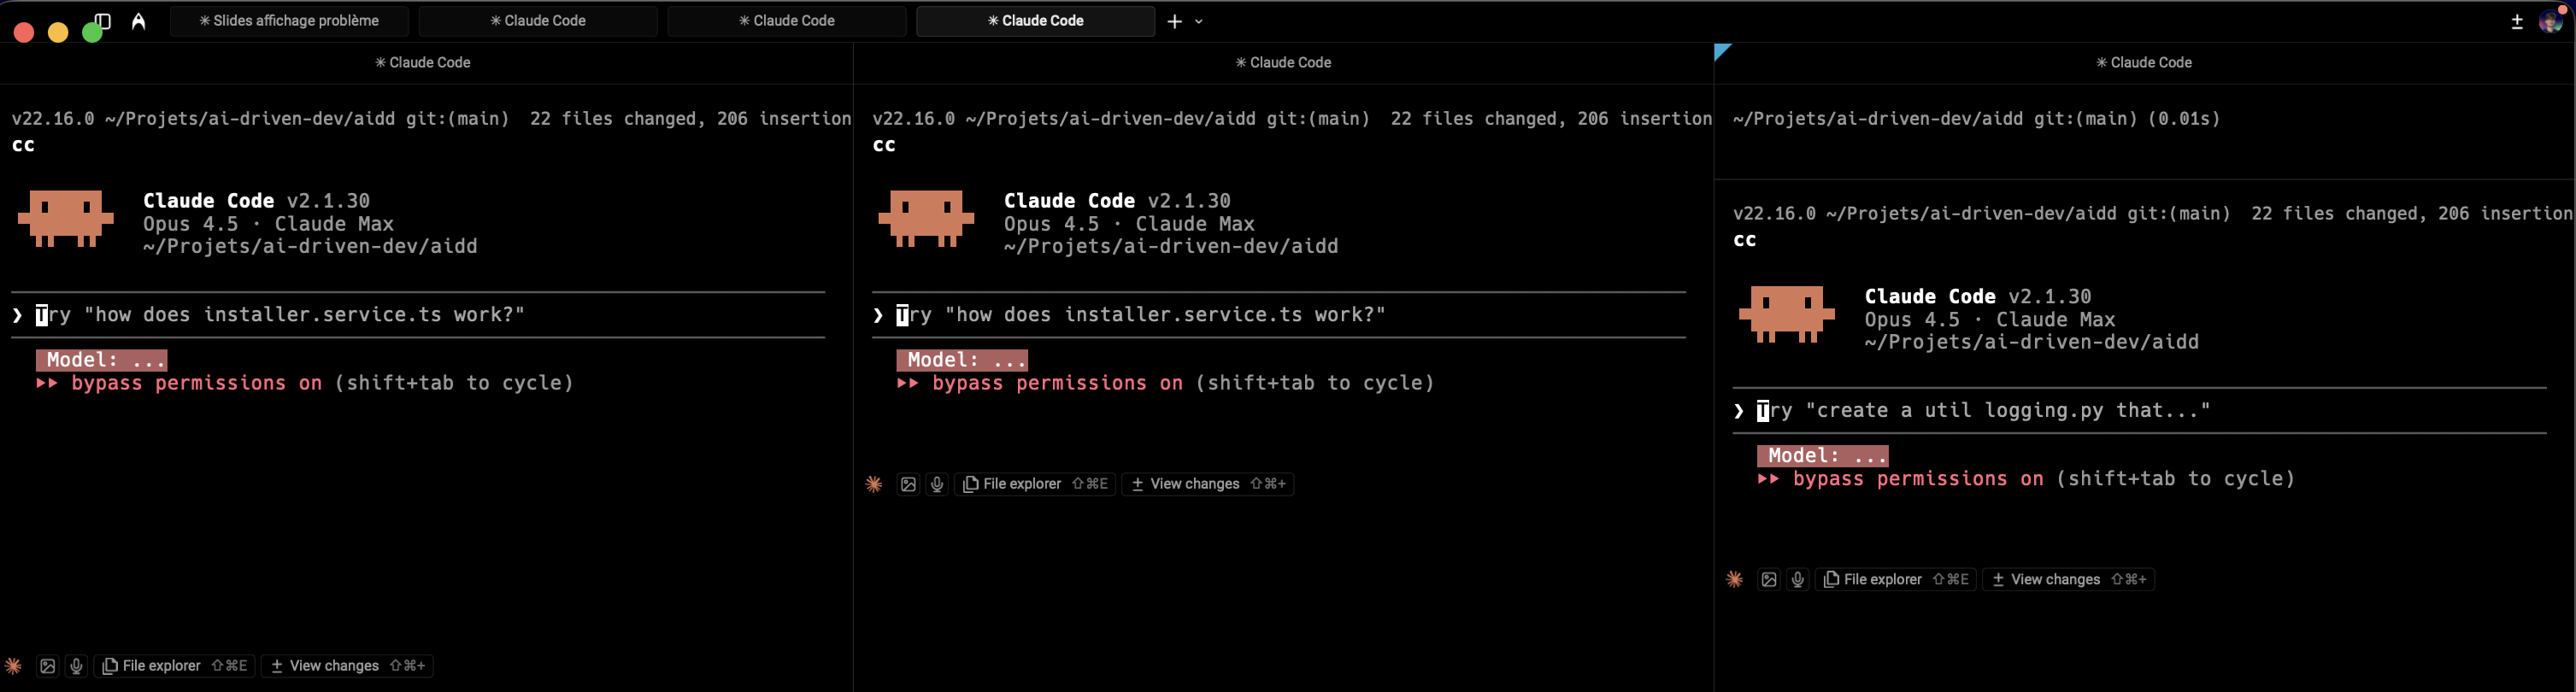Switch to the Slides affichage problème tab
The height and width of the screenshot is (692, 2576).
coord(289,21)
